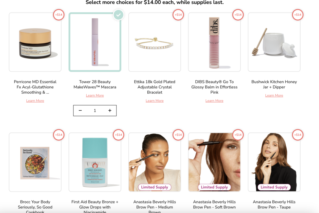Add DIBS Glossy Balm via +$14 badge

click(238, 15)
